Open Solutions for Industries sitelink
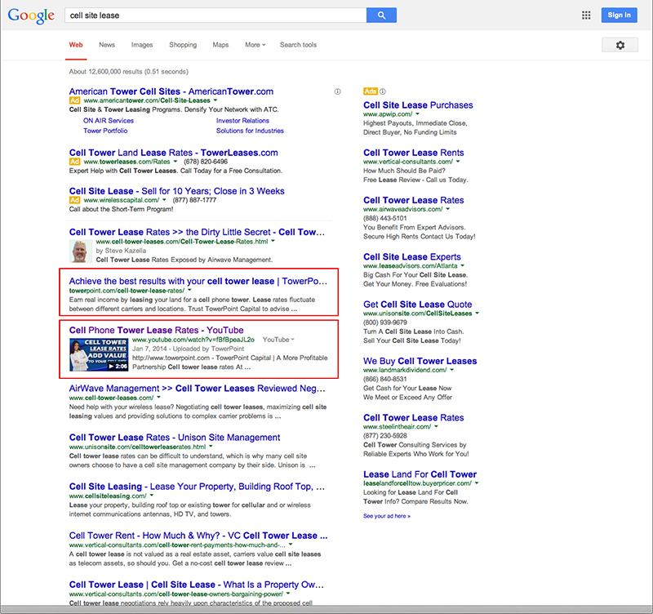Viewport: 653px width, 614px height. pos(250,131)
